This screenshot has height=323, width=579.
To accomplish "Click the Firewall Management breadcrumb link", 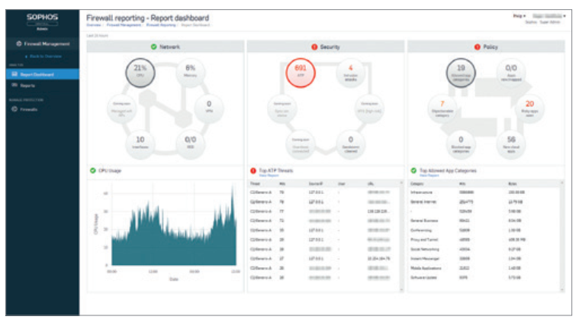I will [x=124, y=25].
